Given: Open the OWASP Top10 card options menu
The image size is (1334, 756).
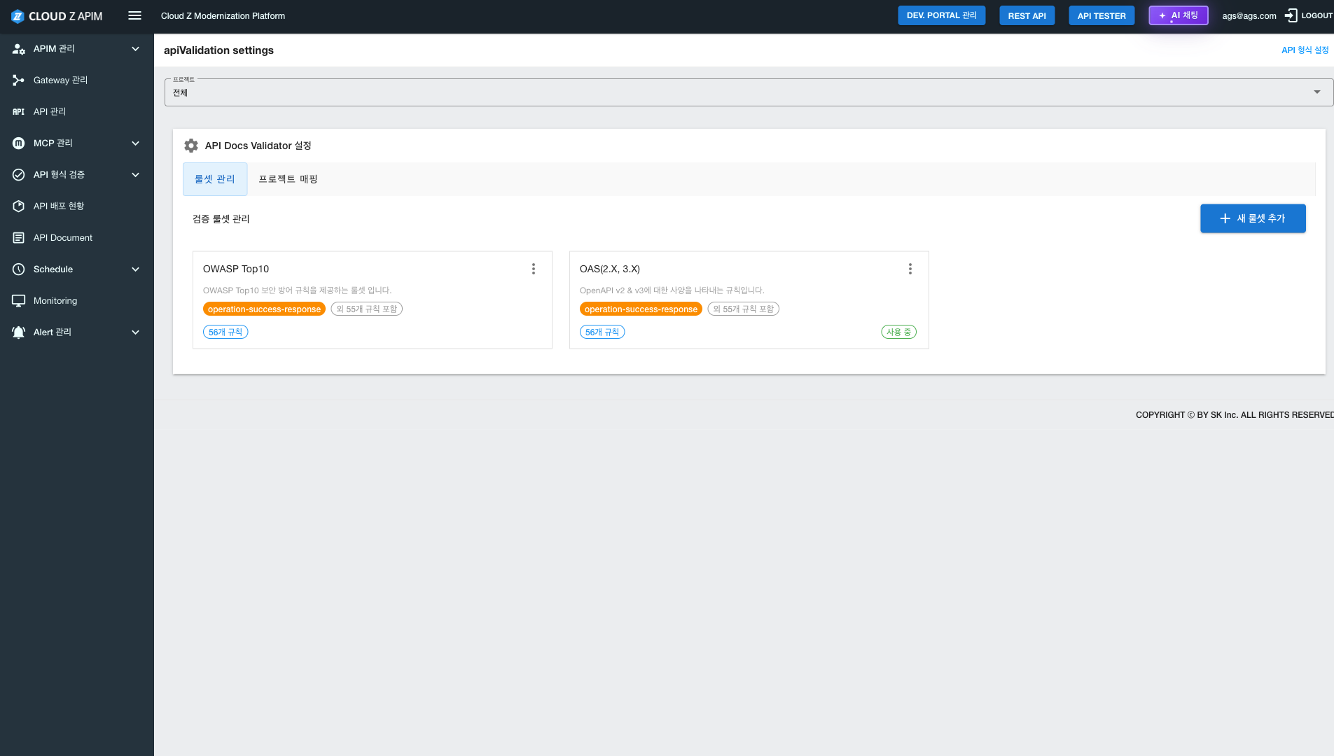Looking at the screenshot, I should click(x=533, y=269).
